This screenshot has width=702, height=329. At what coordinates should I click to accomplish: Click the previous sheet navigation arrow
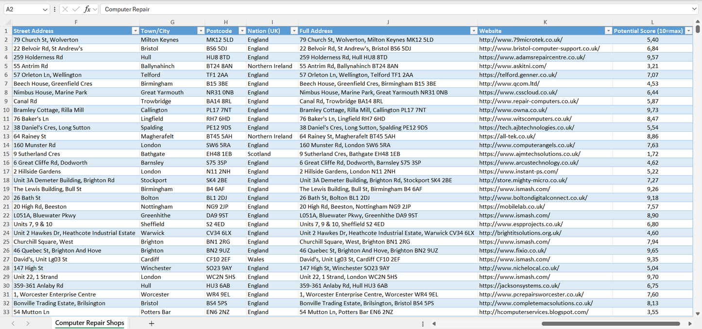[13, 323]
